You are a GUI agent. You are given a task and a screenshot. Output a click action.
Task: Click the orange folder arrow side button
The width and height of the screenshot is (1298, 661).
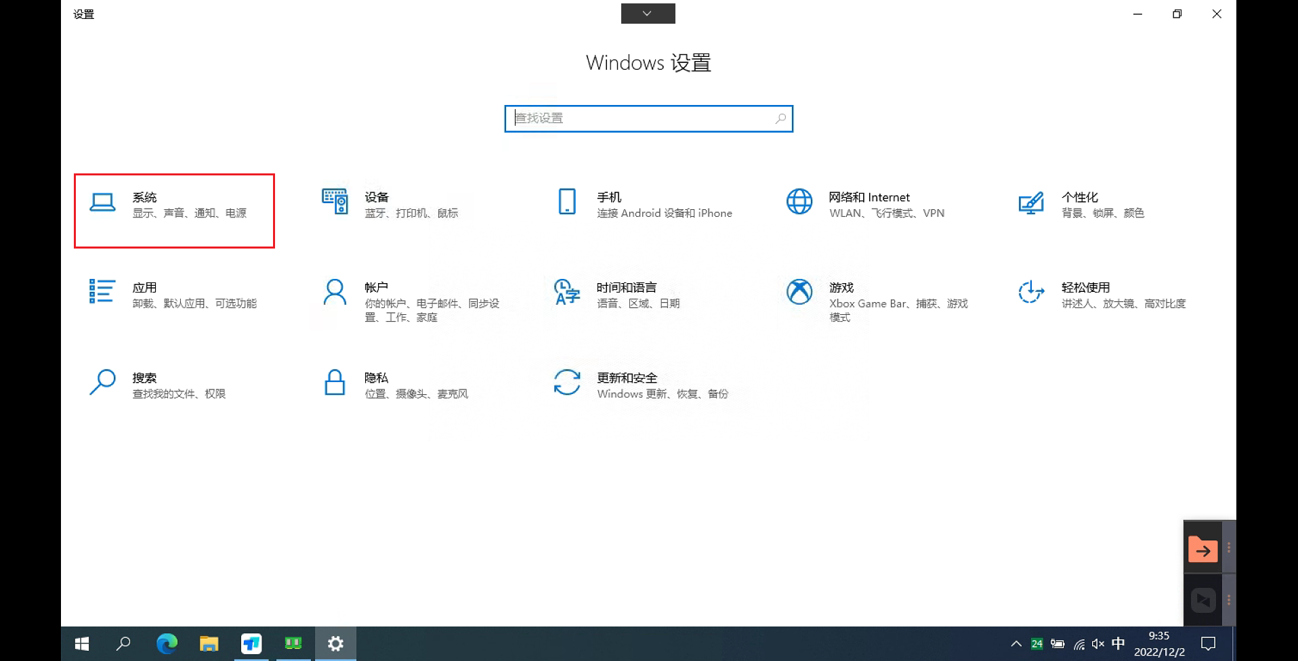click(1202, 550)
